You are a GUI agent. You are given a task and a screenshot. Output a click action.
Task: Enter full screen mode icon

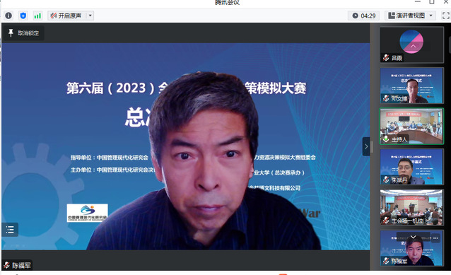coord(446,16)
